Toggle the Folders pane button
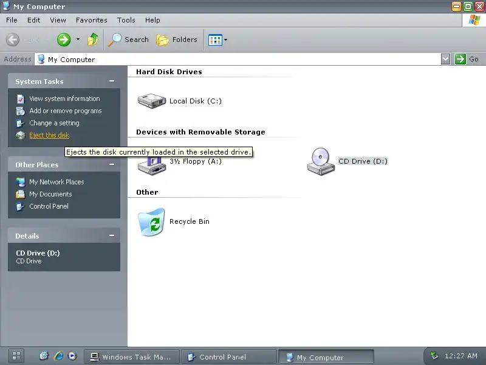486x365 pixels. click(177, 40)
